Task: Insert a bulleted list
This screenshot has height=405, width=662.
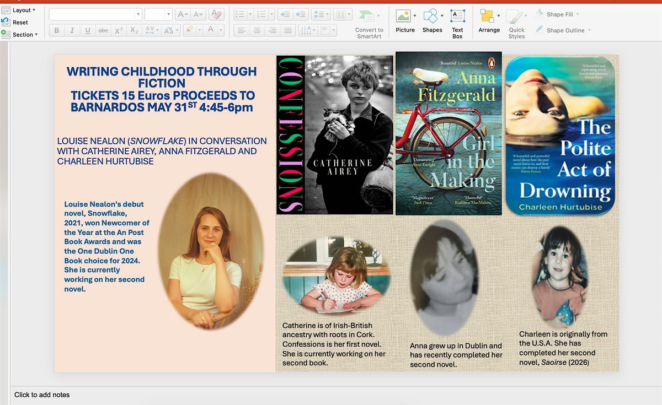Action: tap(239, 14)
